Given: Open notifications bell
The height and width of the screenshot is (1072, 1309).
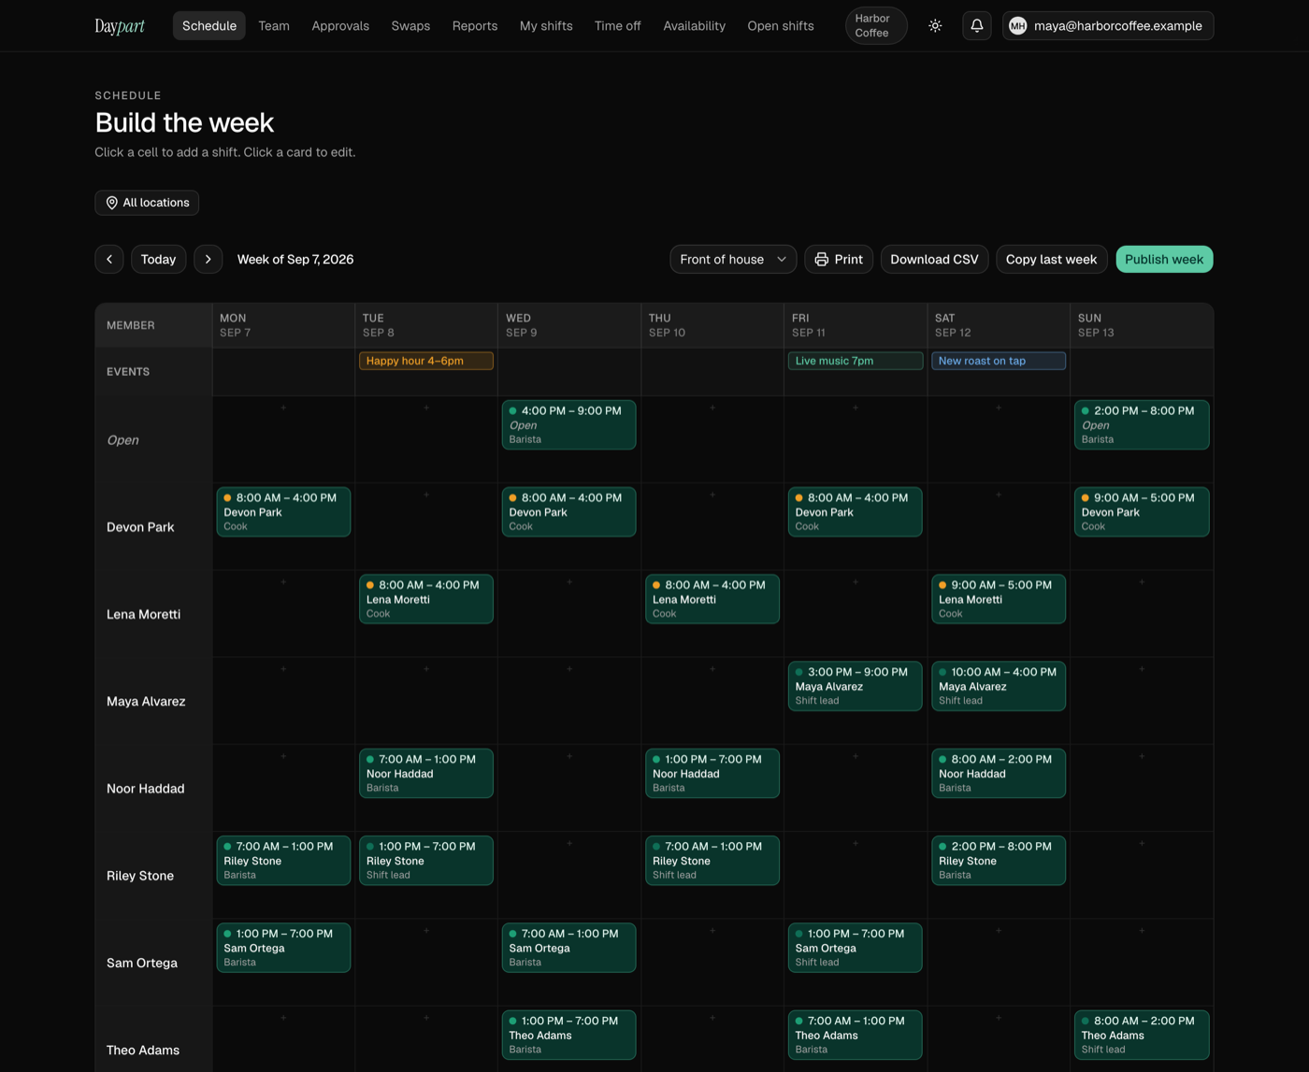Looking at the screenshot, I should coord(976,26).
